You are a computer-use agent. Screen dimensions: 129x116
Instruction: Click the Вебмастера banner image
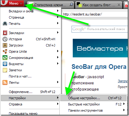[100, 48]
